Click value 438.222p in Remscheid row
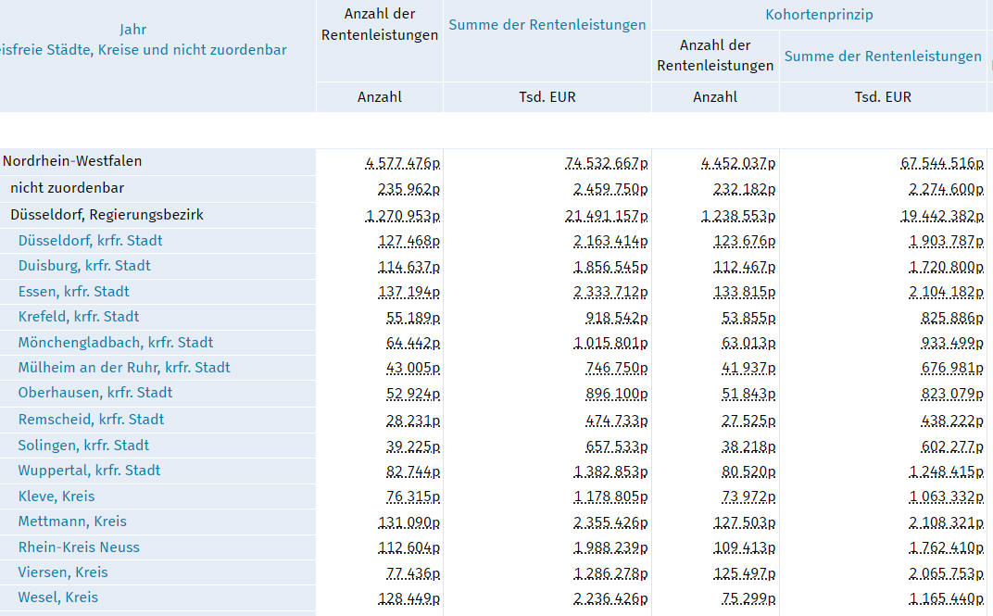Image resolution: width=993 pixels, height=616 pixels. (x=952, y=421)
